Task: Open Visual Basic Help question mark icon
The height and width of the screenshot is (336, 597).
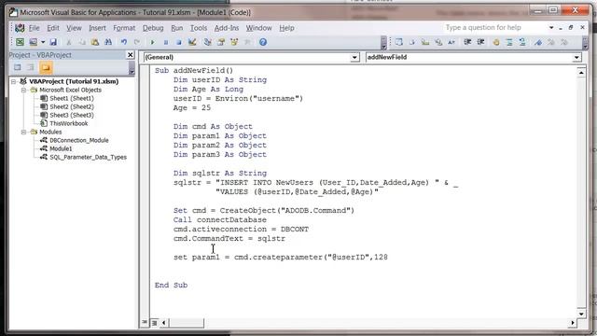Action: pyautogui.click(x=263, y=42)
